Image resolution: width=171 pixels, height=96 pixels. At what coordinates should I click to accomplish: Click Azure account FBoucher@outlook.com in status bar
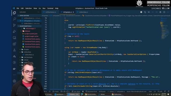pos(137,91)
